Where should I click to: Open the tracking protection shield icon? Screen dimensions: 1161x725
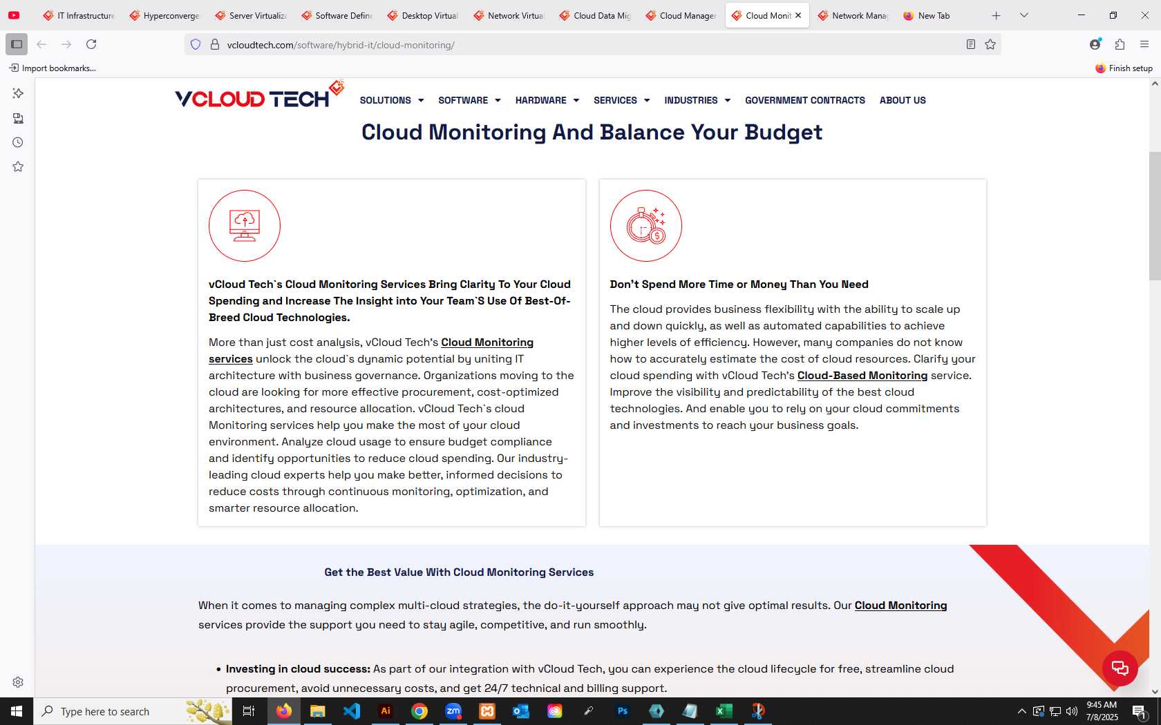[x=196, y=45]
